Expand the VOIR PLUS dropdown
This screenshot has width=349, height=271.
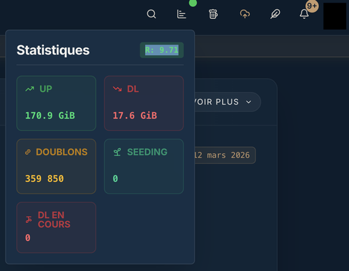(x=227, y=102)
